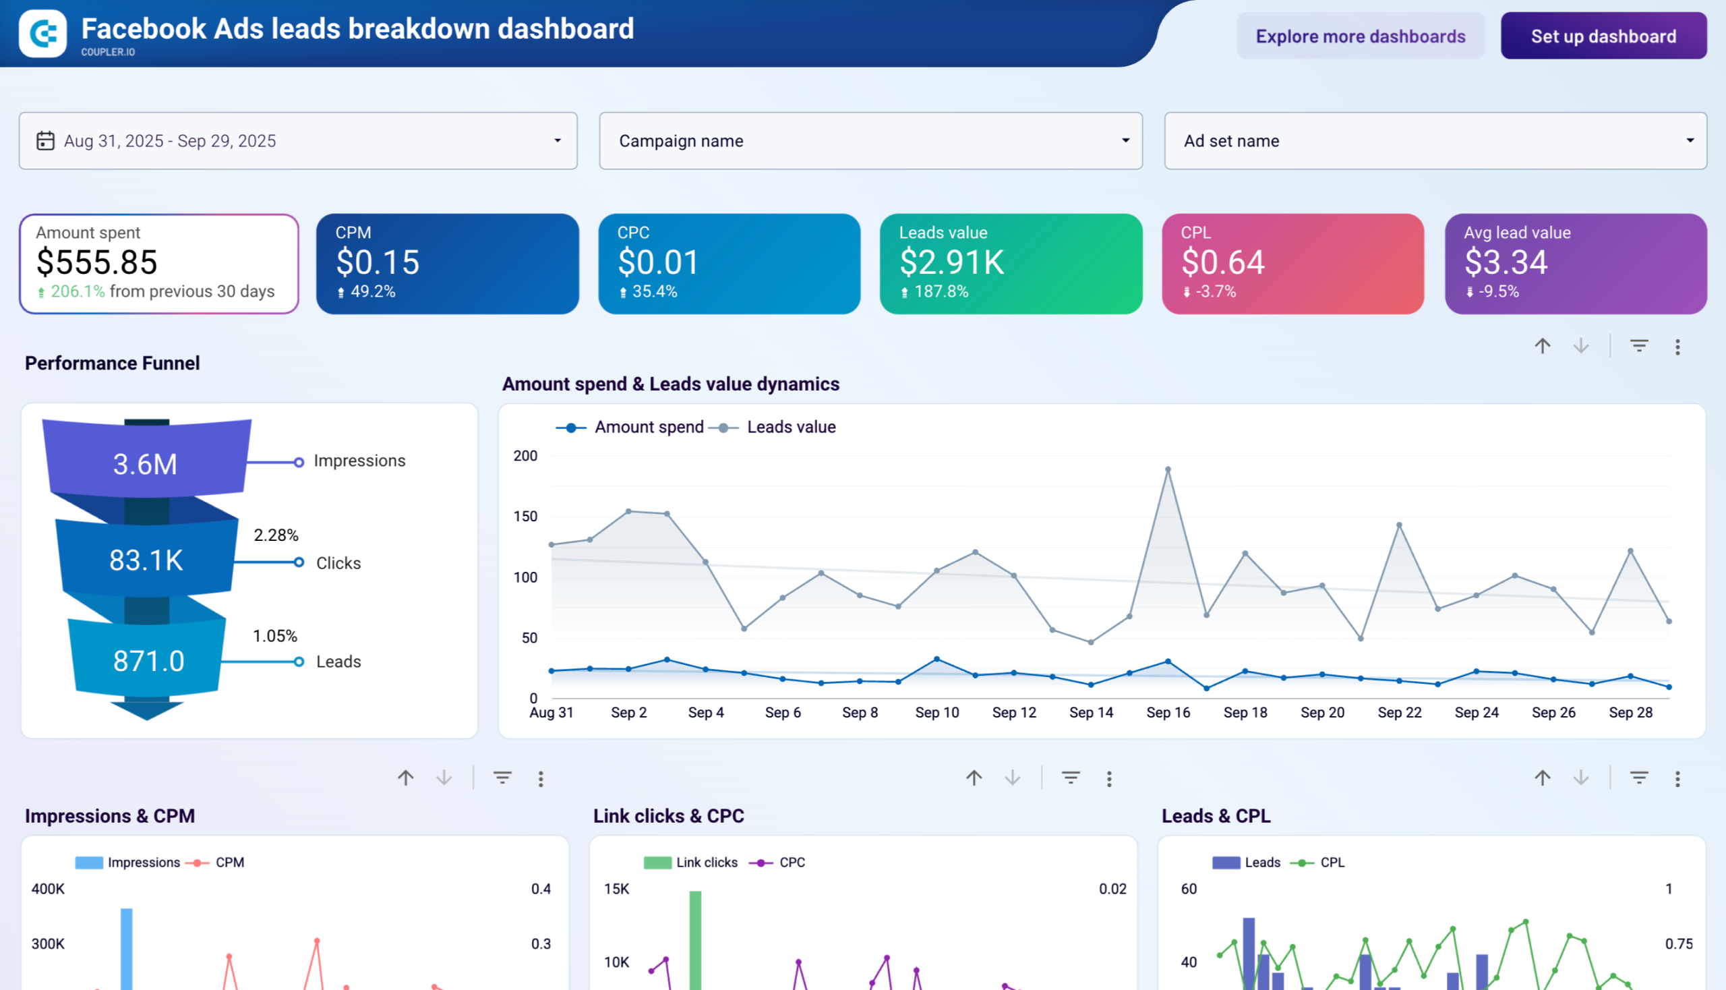
Task: Open Explore more dashboards
Action: click(x=1361, y=36)
